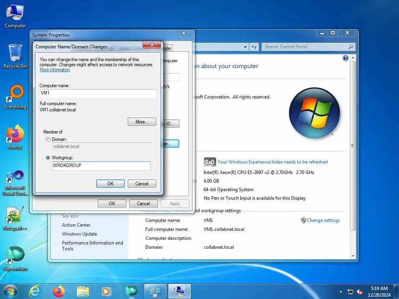Screen dimensions: 399x299
Task: Confirm Computer Name/Domain Changes with OK
Action: tap(110, 184)
